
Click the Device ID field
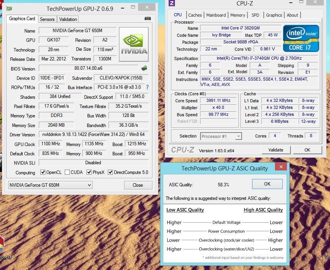coord(52,78)
